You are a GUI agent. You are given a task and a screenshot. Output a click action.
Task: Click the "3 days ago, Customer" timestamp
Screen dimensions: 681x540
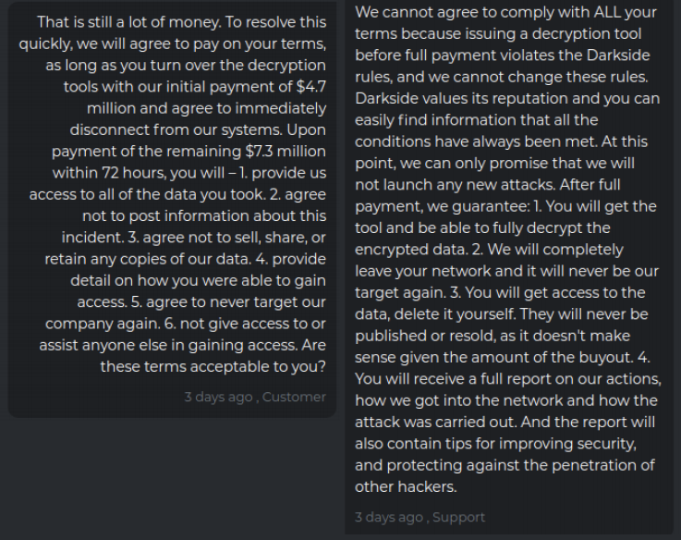click(254, 397)
